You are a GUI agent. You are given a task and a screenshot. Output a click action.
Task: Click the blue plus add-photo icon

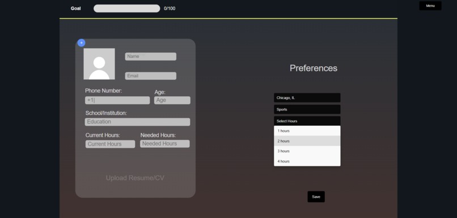[81, 43]
